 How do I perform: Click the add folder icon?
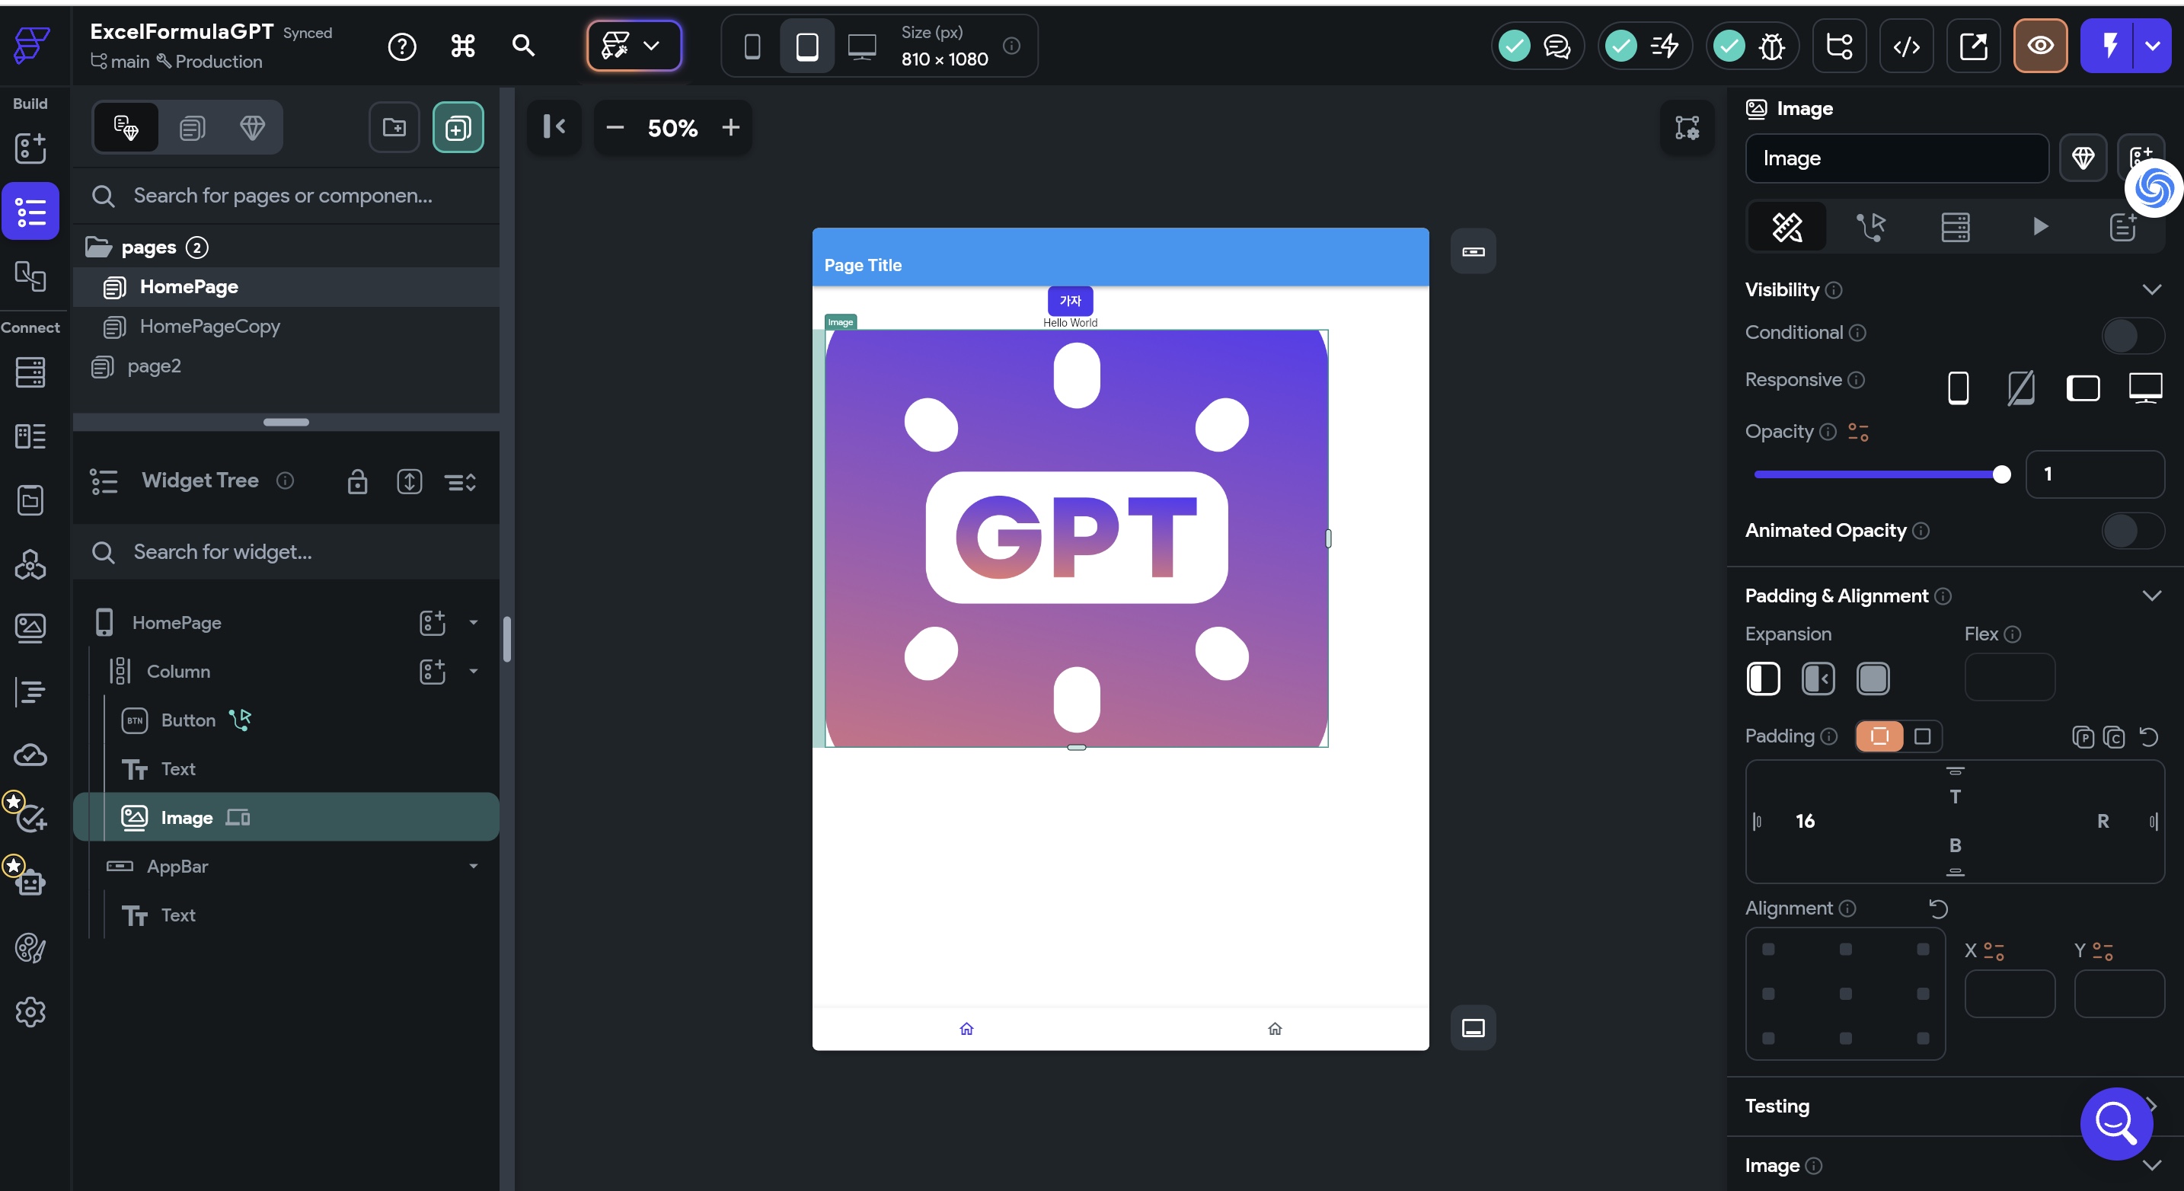click(x=394, y=127)
